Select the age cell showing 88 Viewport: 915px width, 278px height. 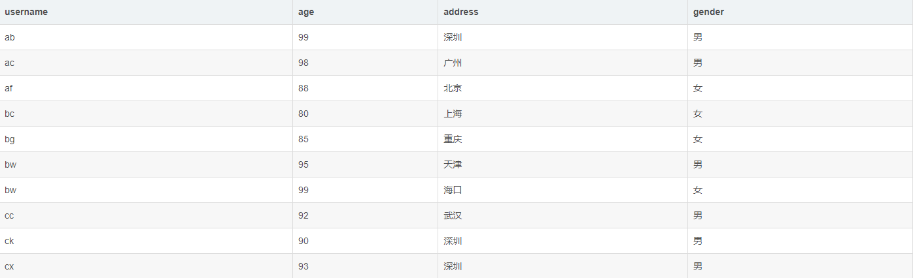tap(303, 88)
